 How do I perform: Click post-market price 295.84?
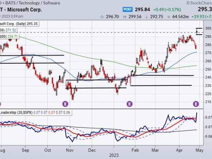(142, 10)
